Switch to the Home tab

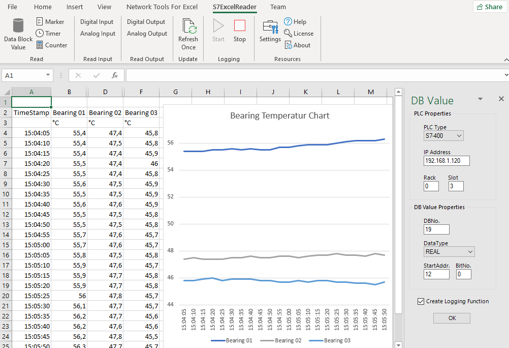[43, 7]
